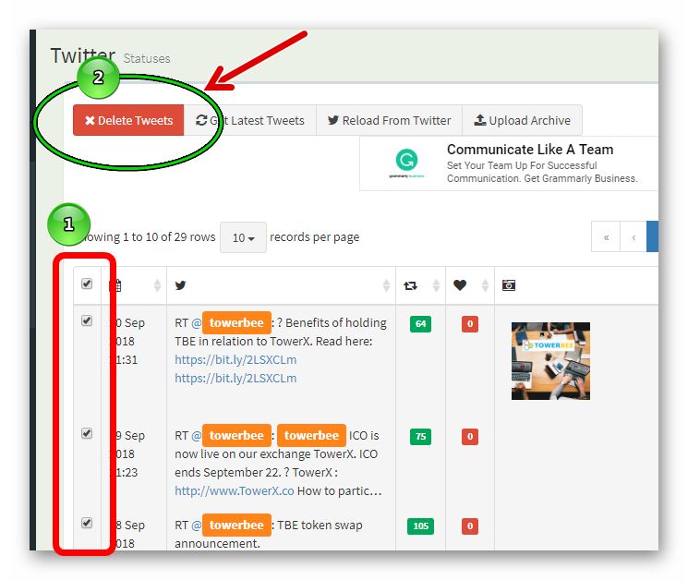Click the Twitter bird column header icon

180,285
